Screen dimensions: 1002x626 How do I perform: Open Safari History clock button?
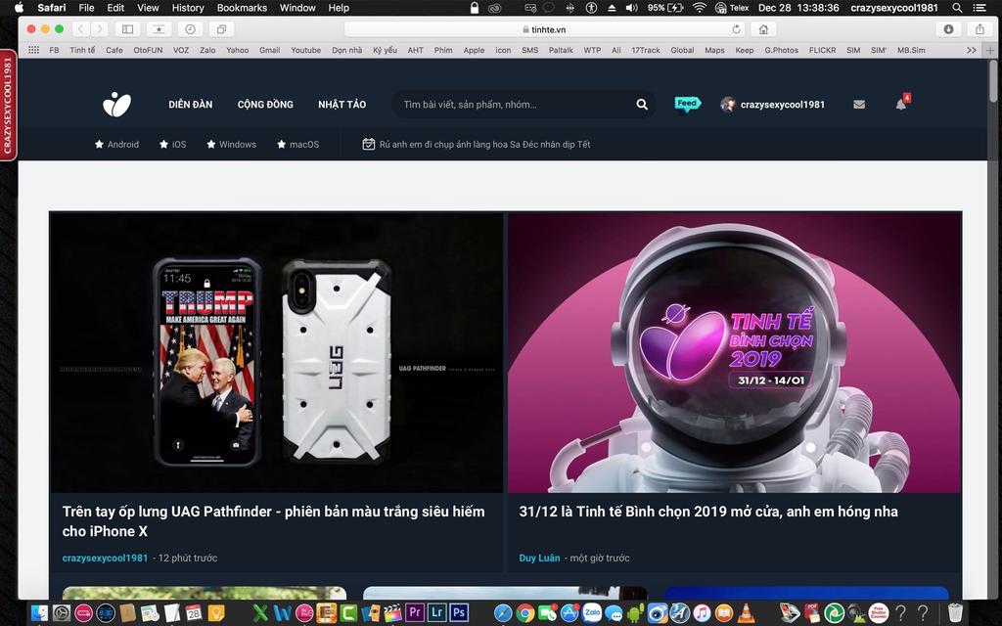[190, 29]
